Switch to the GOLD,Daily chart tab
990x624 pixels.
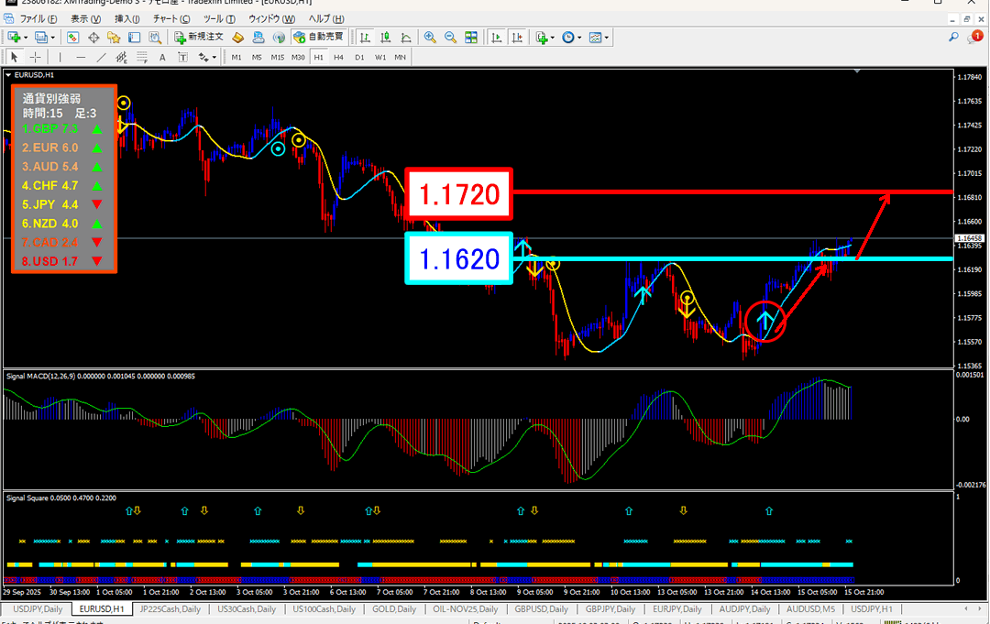coord(394,609)
